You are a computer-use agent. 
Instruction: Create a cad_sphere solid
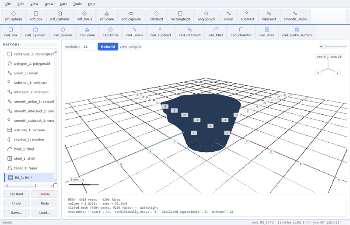tap(63, 32)
